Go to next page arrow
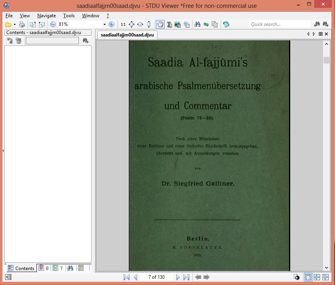This screenshot has height=285, width=335. pyautogui.click(x=178, y=277)
